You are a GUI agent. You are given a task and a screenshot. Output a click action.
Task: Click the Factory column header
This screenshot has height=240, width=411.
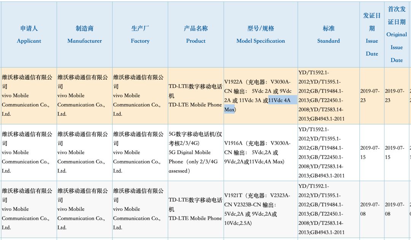click(x=140, y=34)
